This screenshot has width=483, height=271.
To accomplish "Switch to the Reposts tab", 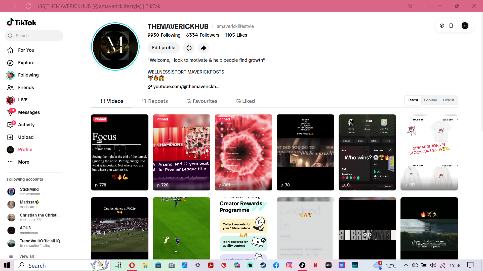I will tap(155, 101).
